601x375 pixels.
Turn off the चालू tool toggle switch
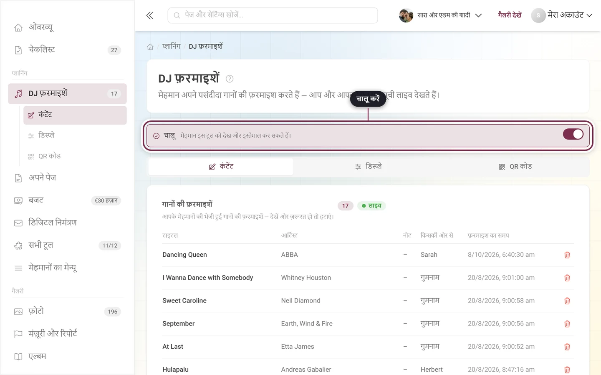pyautogui.click(x=573, y=134)
